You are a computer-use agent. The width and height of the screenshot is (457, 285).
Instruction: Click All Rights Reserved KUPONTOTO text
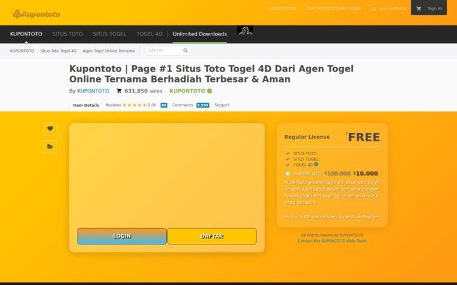tap(332, 235)
